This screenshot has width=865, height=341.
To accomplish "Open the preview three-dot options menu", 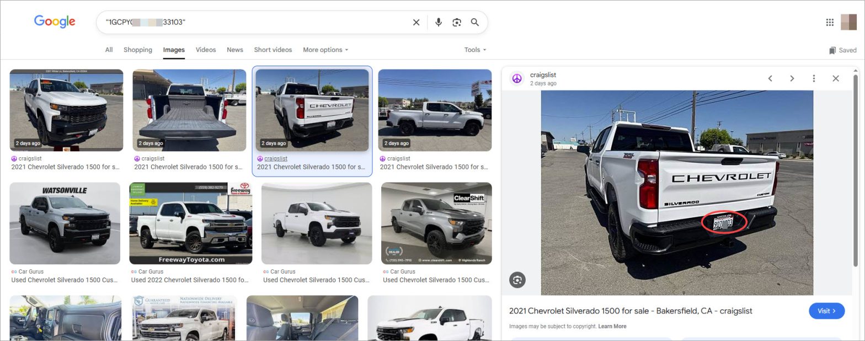I will [814, 78].
